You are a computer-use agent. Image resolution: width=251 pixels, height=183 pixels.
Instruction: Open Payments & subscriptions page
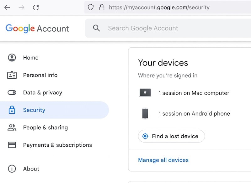57,145
